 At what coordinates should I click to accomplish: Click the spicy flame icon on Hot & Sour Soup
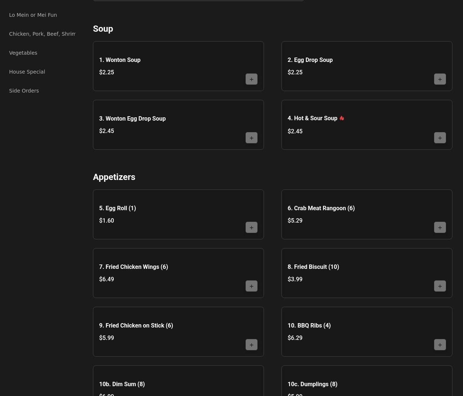click(342, 118)
